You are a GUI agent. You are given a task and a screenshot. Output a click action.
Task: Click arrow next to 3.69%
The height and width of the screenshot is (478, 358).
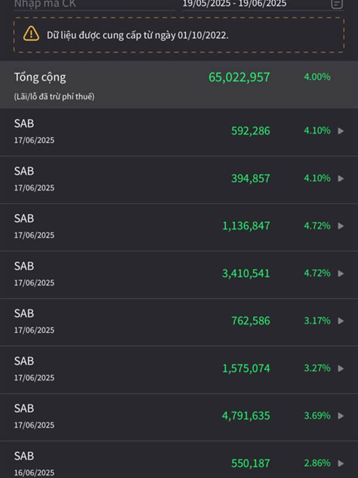click(x=341, y=416)
